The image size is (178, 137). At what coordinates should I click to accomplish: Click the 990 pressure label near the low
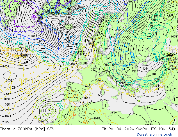pyautogui.click(x=74, y=27)
